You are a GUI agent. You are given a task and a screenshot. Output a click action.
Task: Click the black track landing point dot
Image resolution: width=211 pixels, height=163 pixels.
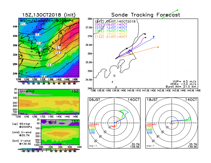tap(145, 34)
